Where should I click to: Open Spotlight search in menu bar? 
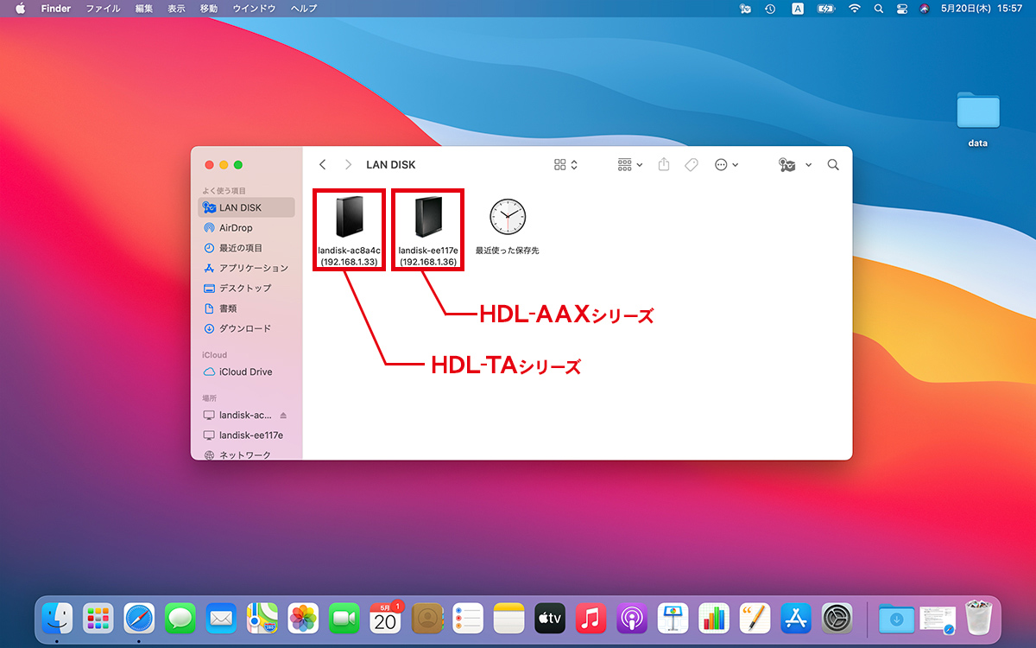[879, 8]
